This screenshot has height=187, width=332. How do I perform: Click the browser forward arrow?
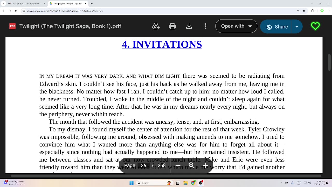tap(10, 11)
